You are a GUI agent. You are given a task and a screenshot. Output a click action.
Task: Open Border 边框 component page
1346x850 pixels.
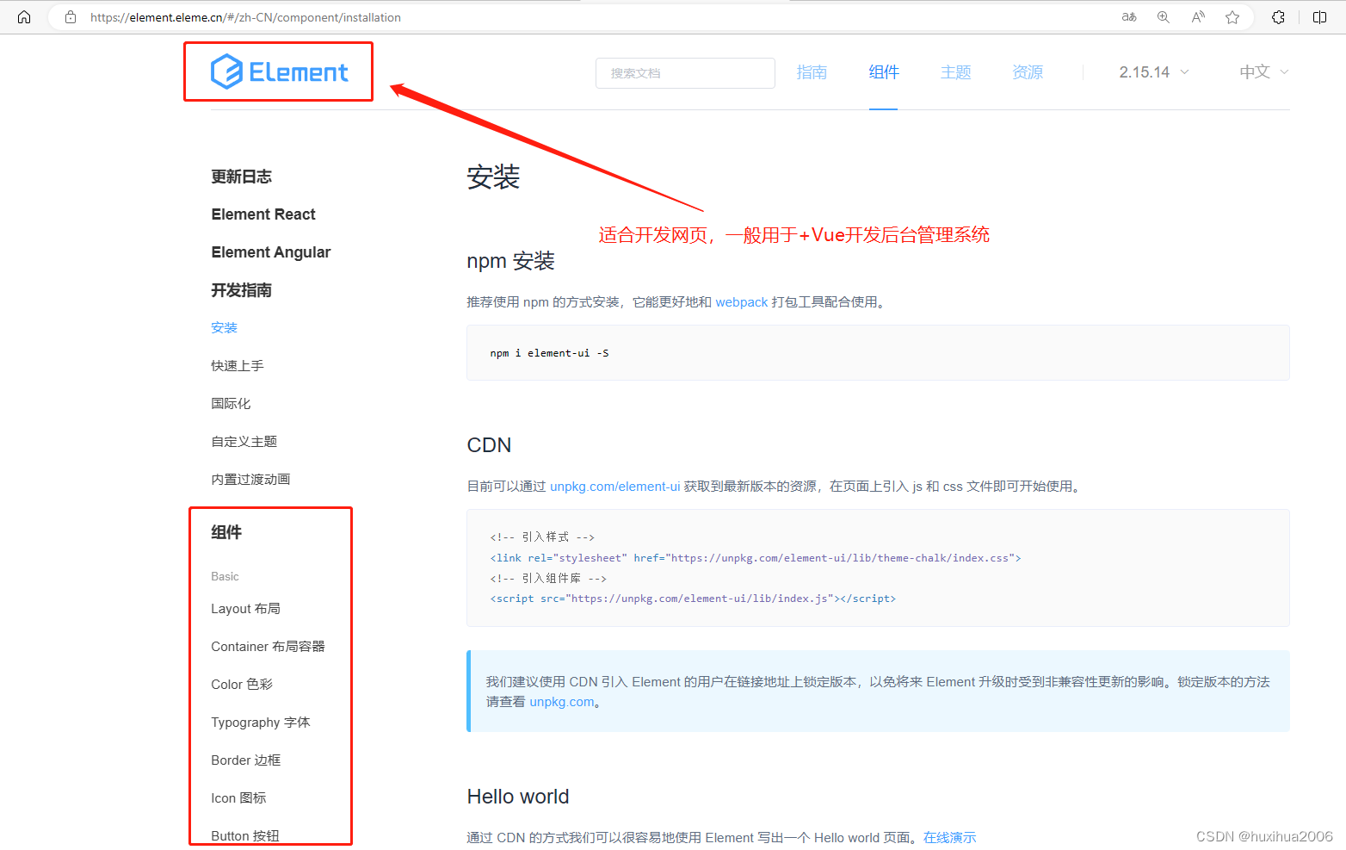click(x=246, y=760)
